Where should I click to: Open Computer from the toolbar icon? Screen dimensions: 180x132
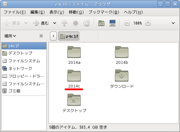tap(112, 23)
